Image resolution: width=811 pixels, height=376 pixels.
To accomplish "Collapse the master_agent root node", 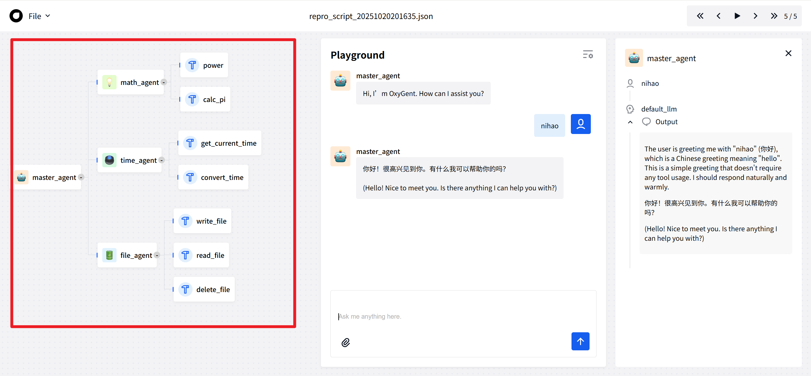I will (x=81, y=177).
